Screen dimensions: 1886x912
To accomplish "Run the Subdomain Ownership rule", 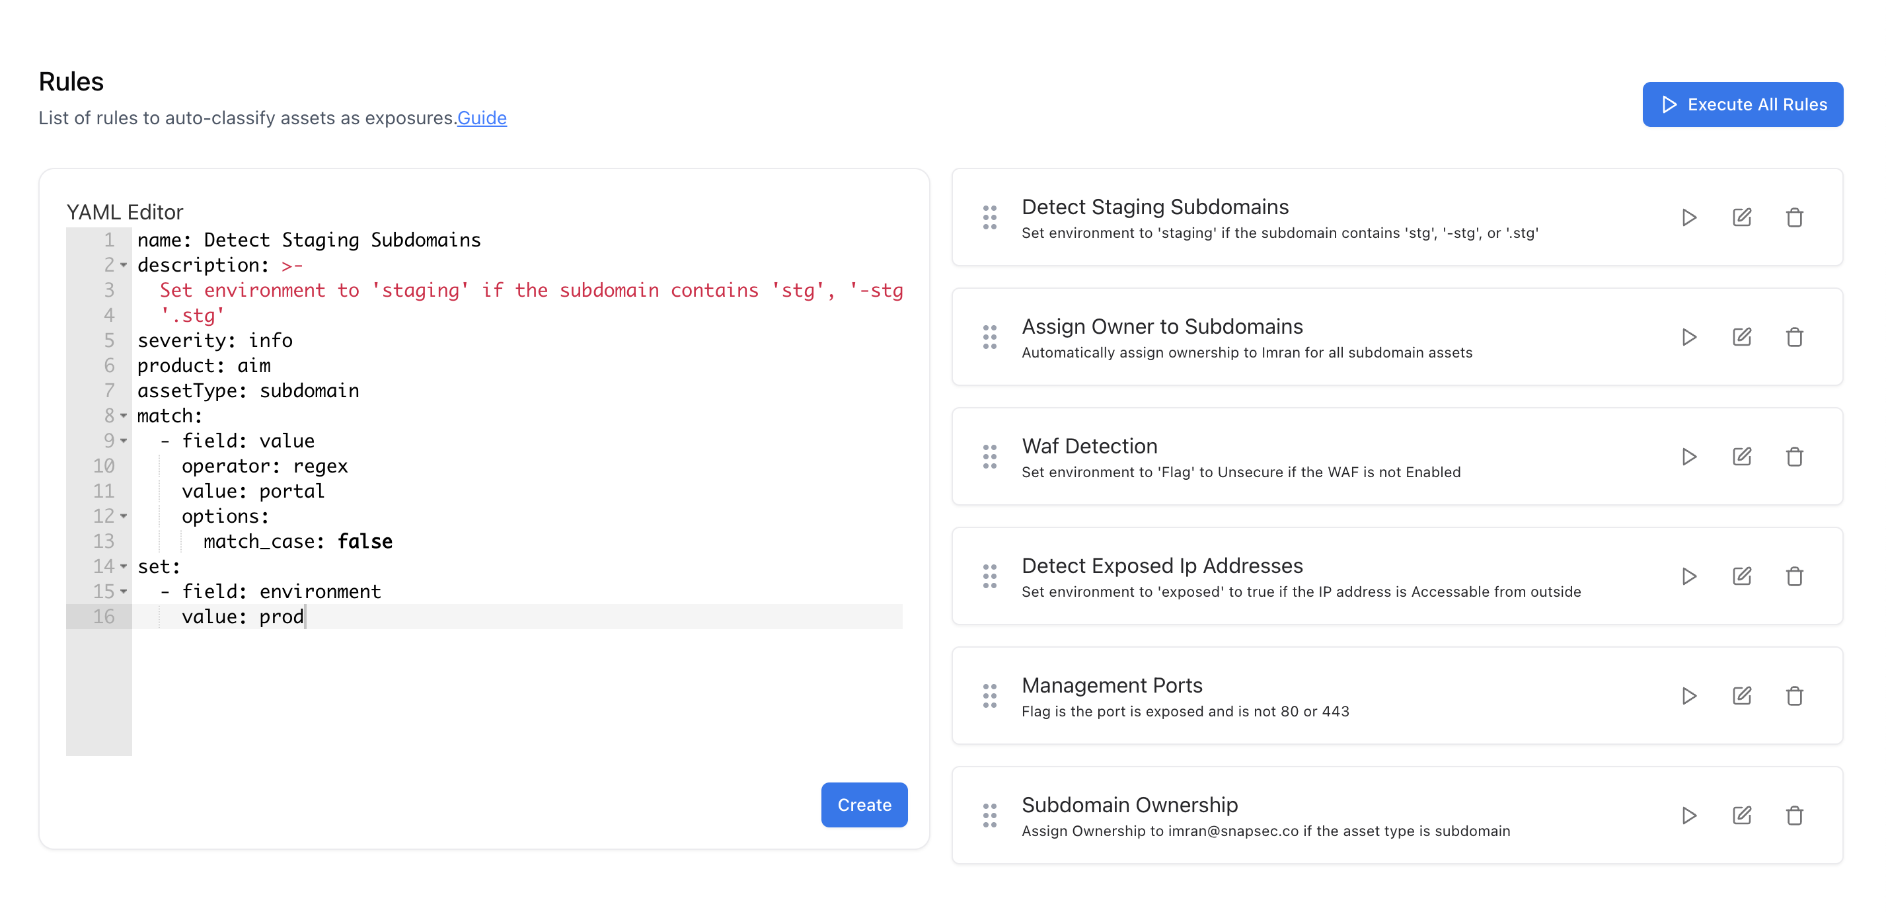I will tap(1688, 816).
